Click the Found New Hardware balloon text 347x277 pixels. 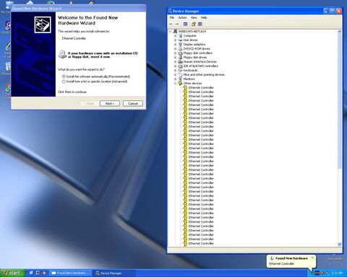(291, 258)
